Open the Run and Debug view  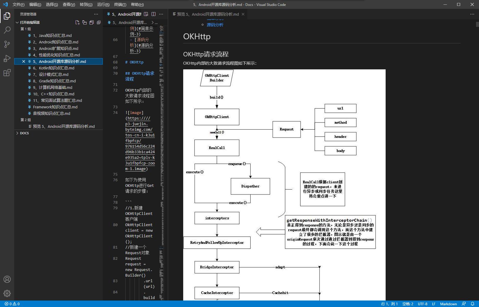point(7,58)
